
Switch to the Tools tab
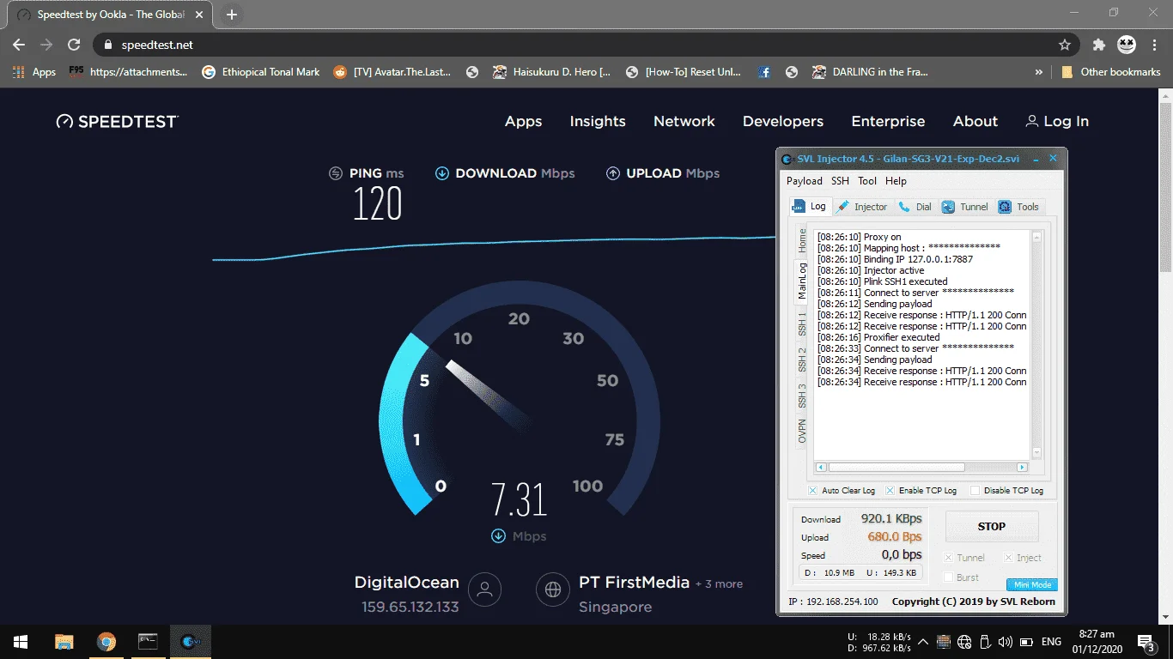click(1018, 207)
